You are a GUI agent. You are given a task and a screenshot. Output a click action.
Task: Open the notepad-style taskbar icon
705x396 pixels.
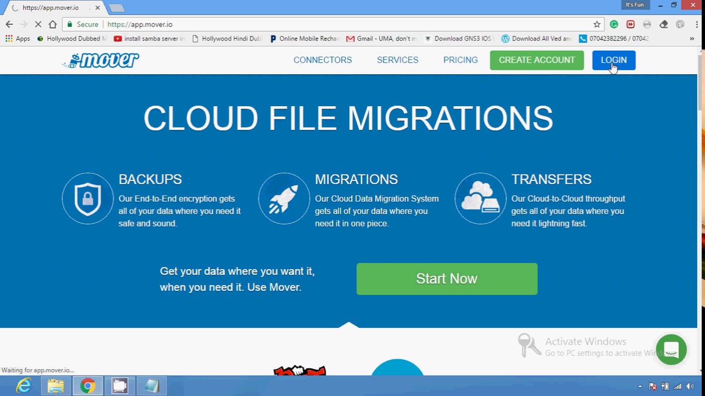tap(151, 386)
